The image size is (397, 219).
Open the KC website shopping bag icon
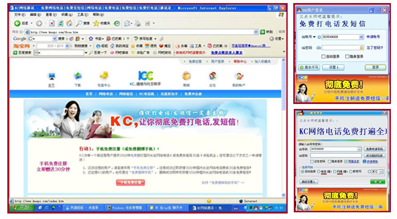click(x=186, y=75)
